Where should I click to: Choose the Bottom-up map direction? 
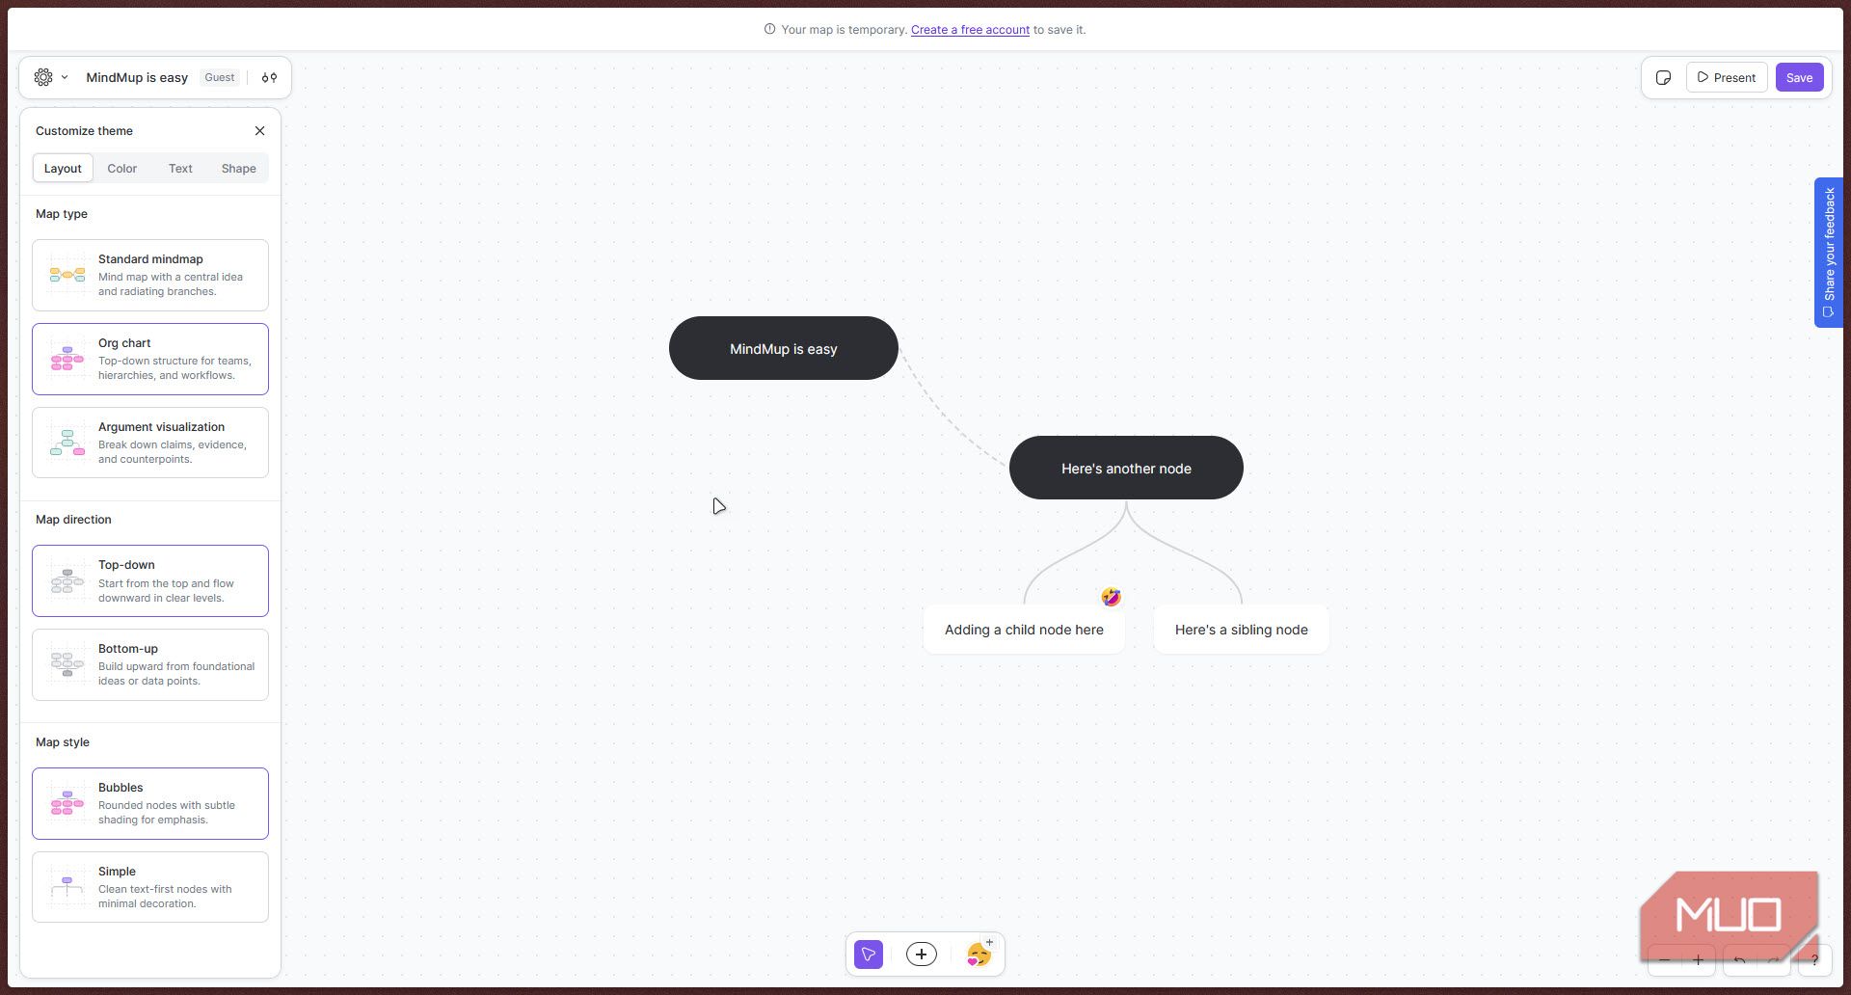[150, 664]
